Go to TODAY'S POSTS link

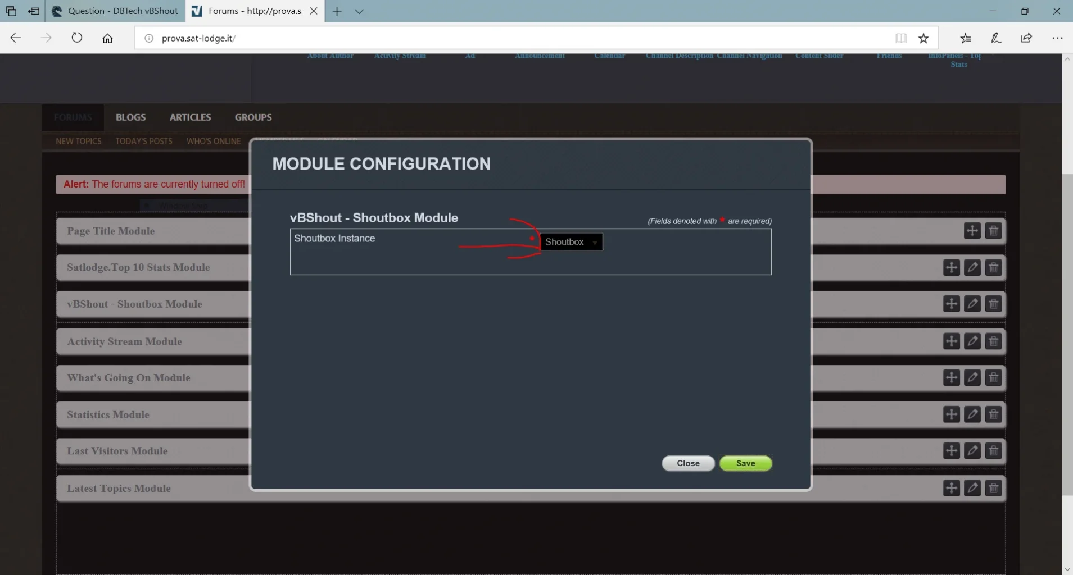(x=144, y=141)
